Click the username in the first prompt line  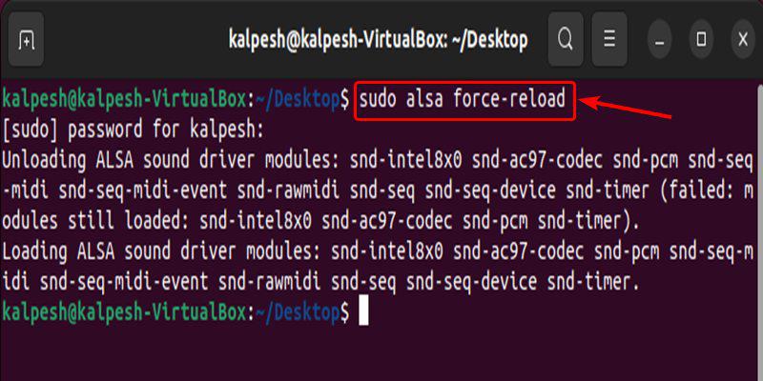tap(124, 99)
